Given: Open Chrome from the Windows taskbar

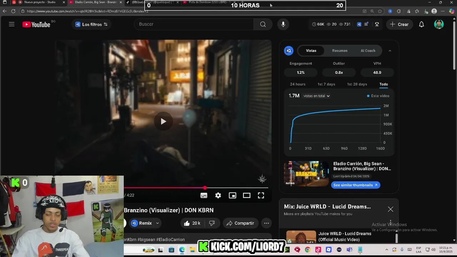Looking at the screenshot, I should [307, 250].
